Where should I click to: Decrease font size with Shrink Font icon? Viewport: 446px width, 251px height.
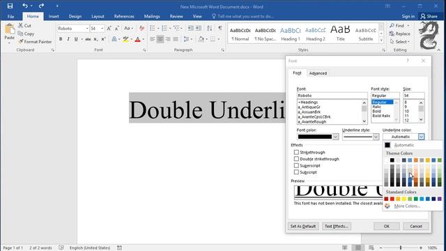coord(116,29)
